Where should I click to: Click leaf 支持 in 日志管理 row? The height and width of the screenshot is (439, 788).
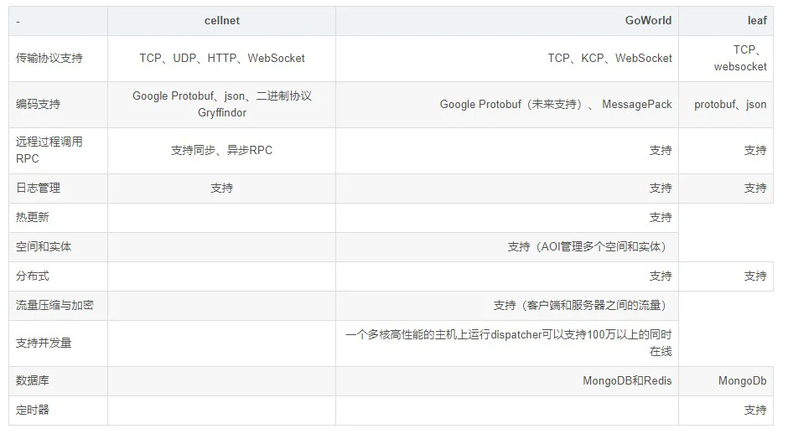tap(755, 189)
